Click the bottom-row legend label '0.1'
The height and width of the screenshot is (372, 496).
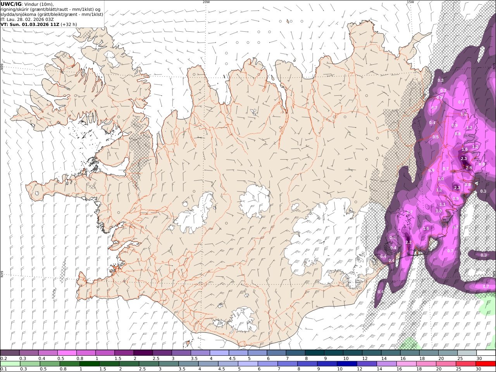(3, 369)
